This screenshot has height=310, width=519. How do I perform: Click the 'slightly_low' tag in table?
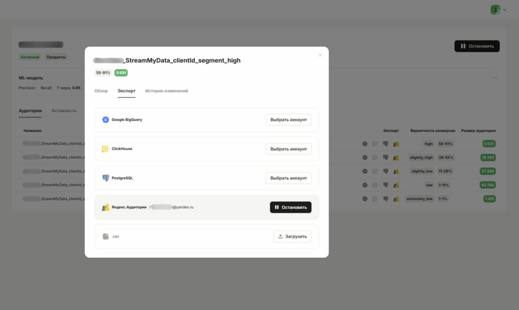[x=422, y=171]
